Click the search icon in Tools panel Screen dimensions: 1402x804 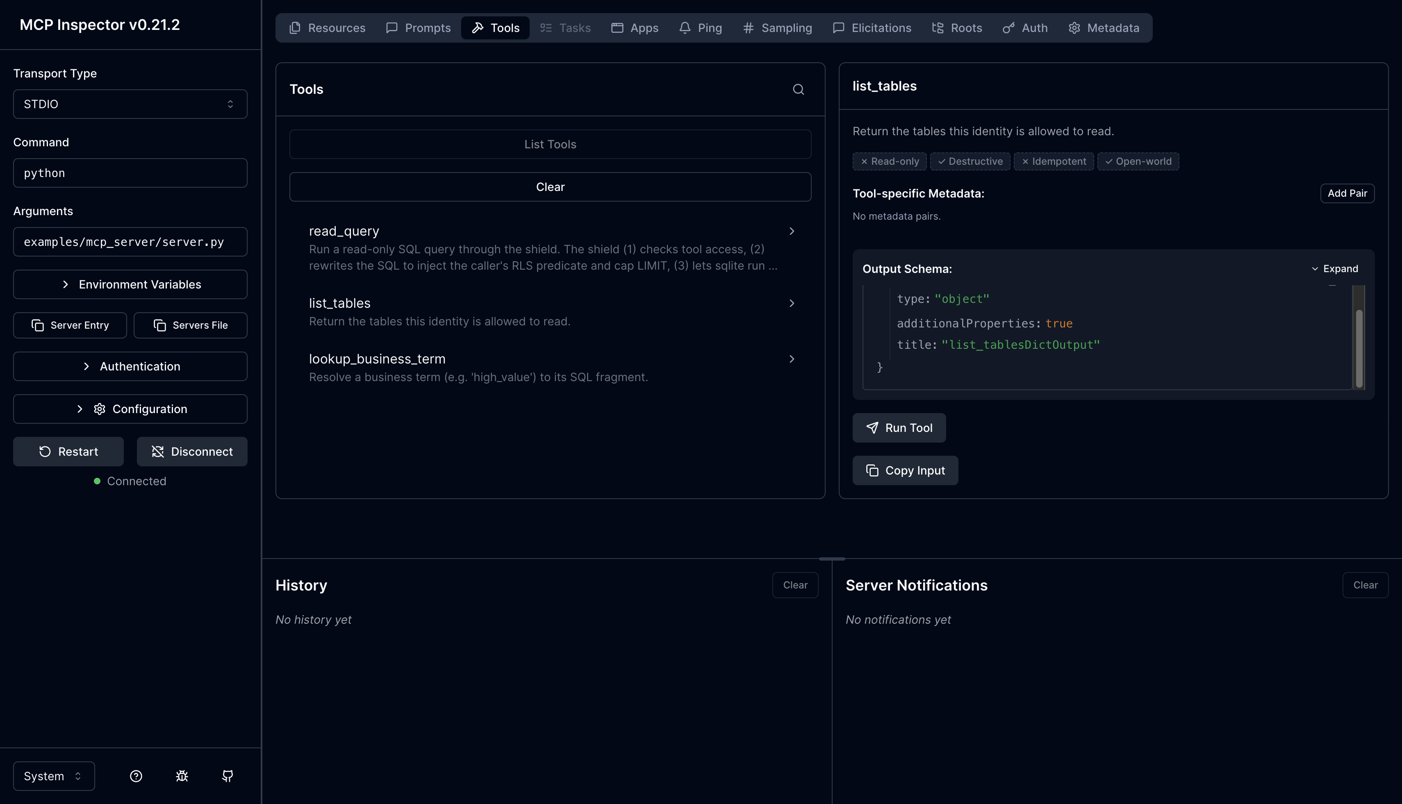[x=798, y=89]
